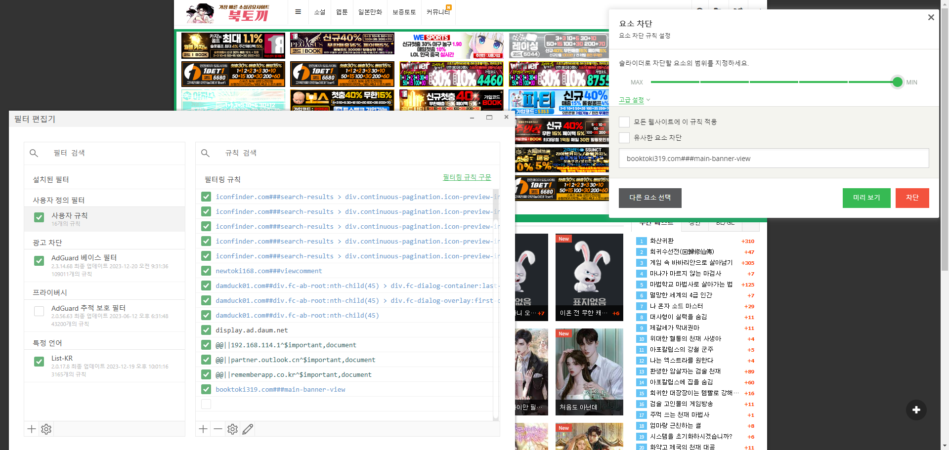Select the 웹툰 menu item
Image resolution: width=949 pixels, height=450 pixels.
point(342,11)
